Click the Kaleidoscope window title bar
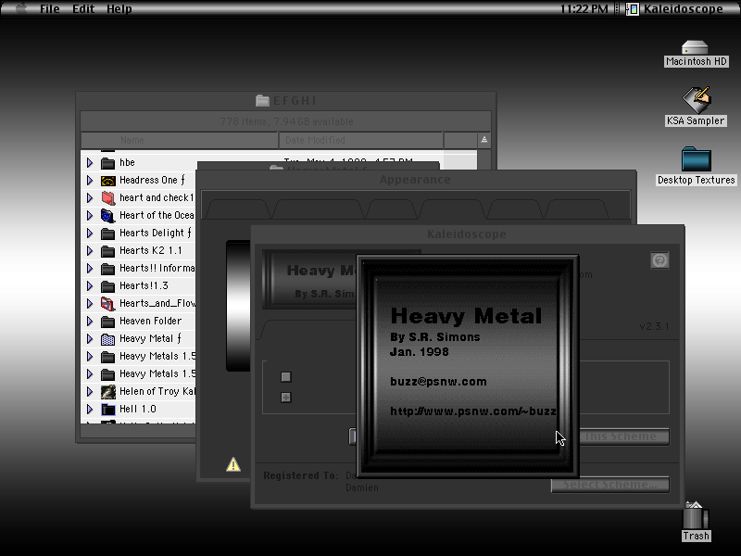 (467, 234)
